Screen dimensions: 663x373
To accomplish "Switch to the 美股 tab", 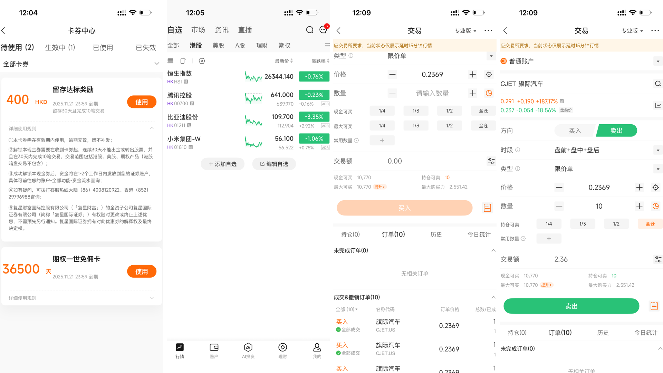I will [218, 45].
